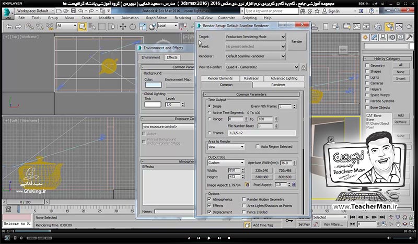
Task: Activate the Select and Move tool
Action: point(123,27)
